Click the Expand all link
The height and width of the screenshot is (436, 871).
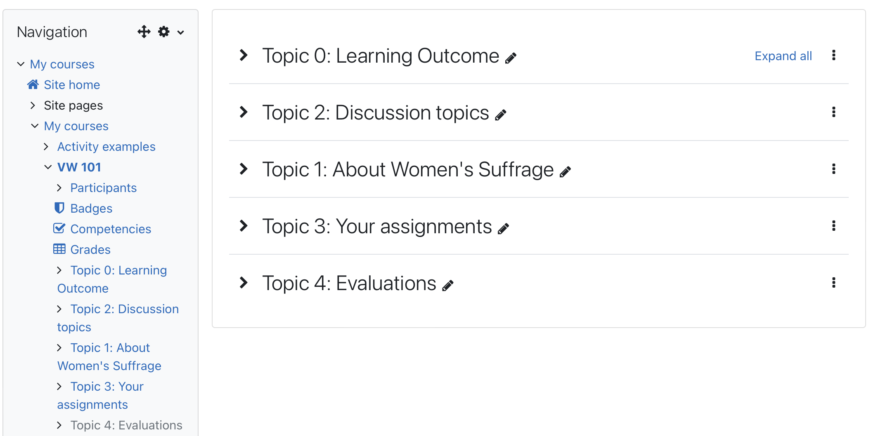tap(783, 56)
